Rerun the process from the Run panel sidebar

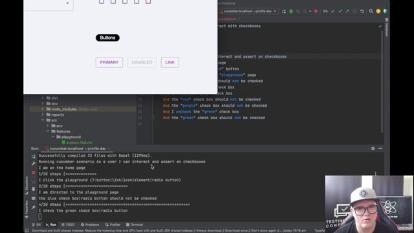(34, 157)
